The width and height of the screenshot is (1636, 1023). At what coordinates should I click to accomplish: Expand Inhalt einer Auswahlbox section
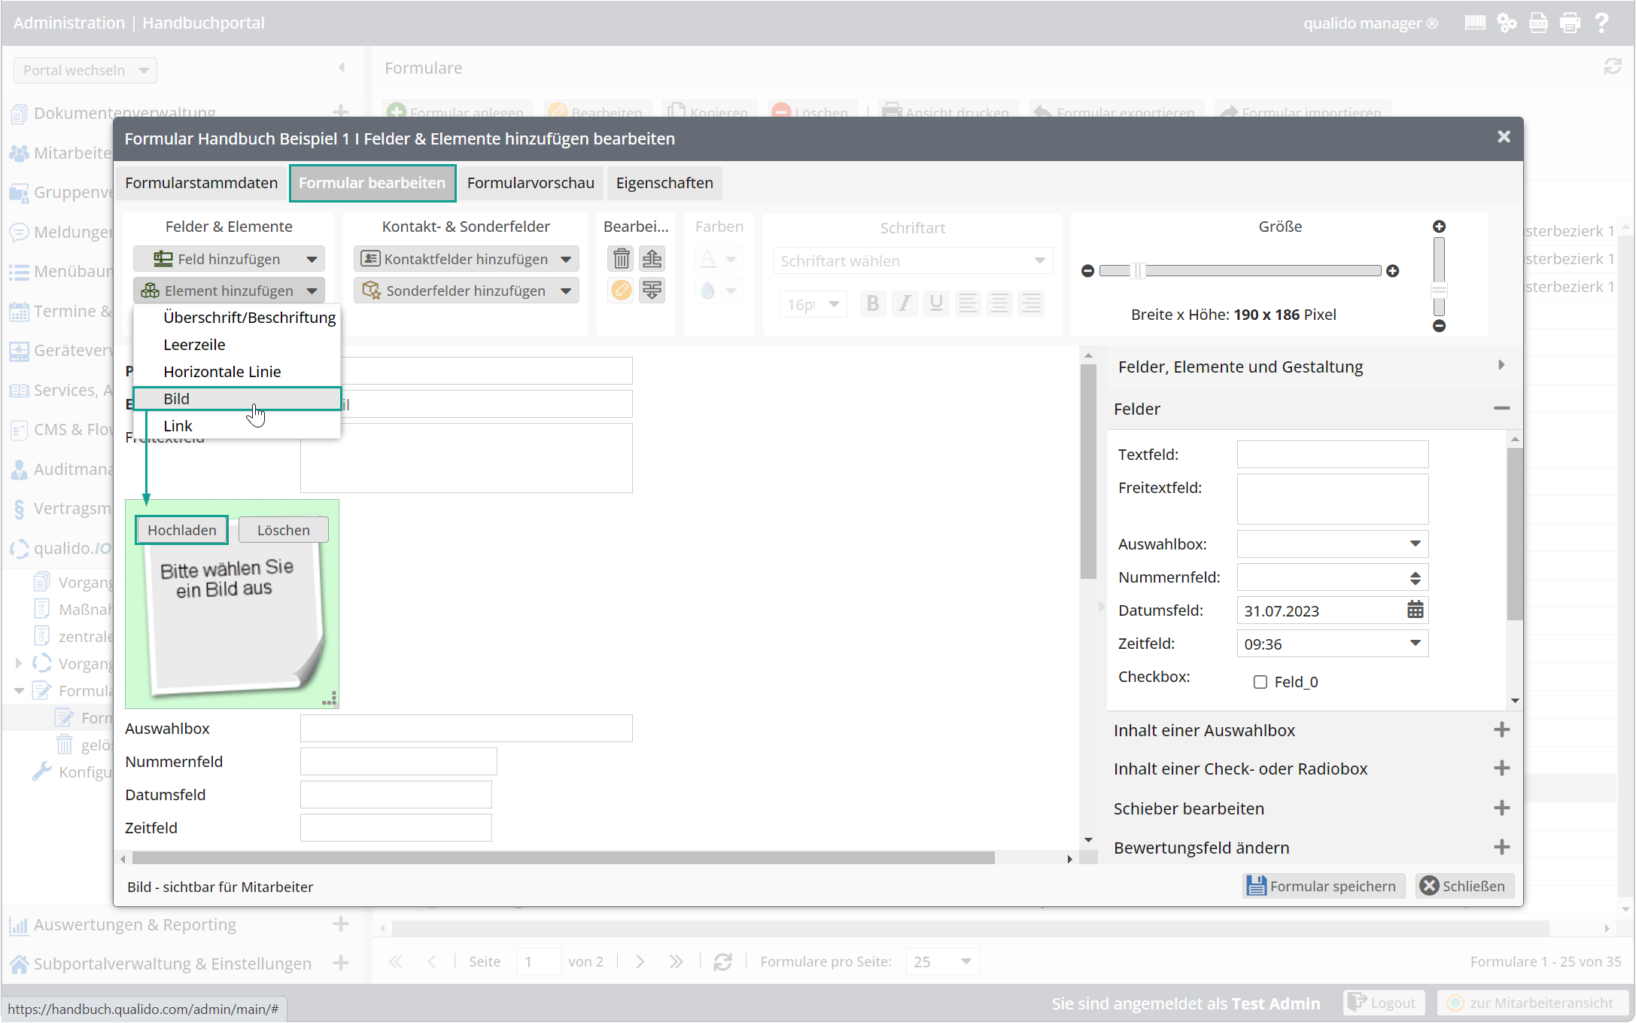[1501, 730]
